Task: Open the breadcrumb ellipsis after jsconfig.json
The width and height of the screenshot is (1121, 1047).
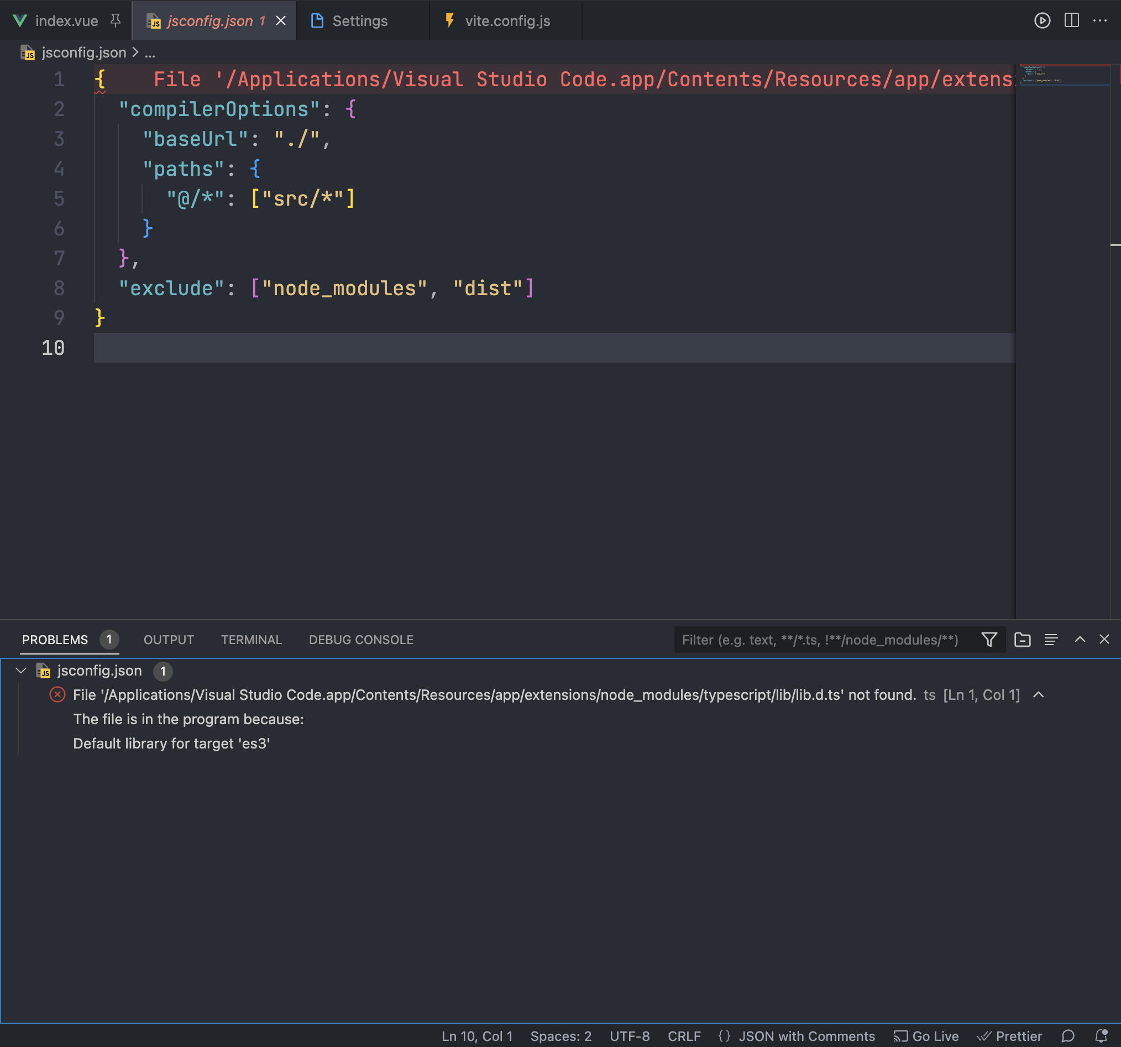Action: click(x=150, y=53)
